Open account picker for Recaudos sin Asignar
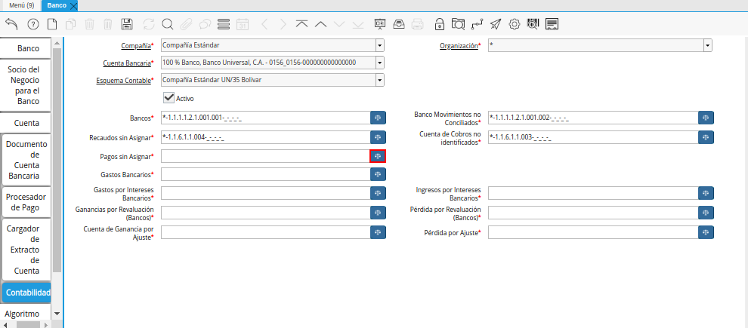748x328 pixels. point(378,137)
